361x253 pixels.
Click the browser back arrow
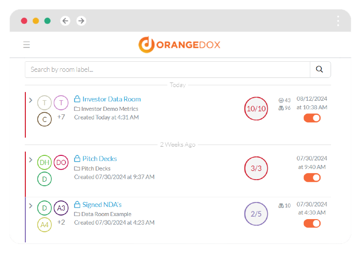(x=65, y=21)
